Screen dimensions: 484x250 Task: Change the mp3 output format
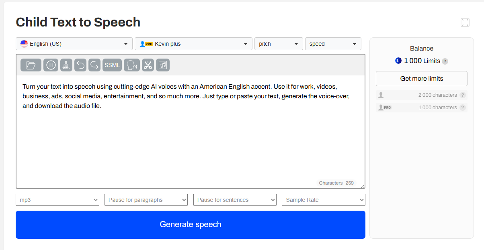coord(57,199)
